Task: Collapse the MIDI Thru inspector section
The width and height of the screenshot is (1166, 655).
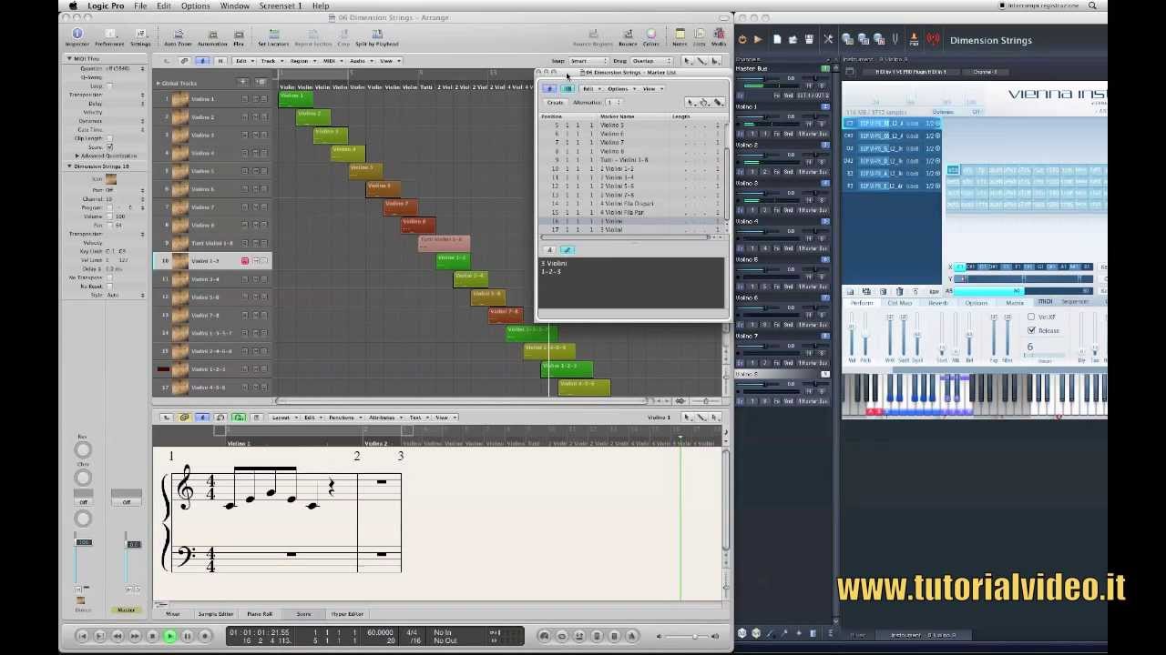Action: click(69, 59)
